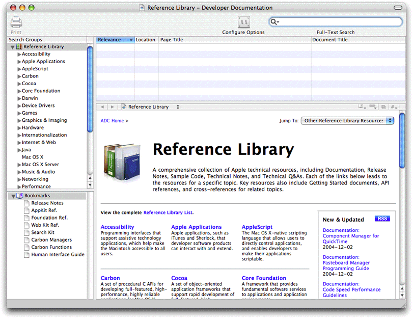Image resolution: width=413 pixels, height=320 pixels.
Task: Toggle toolbar with the top-right pill button
Action: click(398, 8)
